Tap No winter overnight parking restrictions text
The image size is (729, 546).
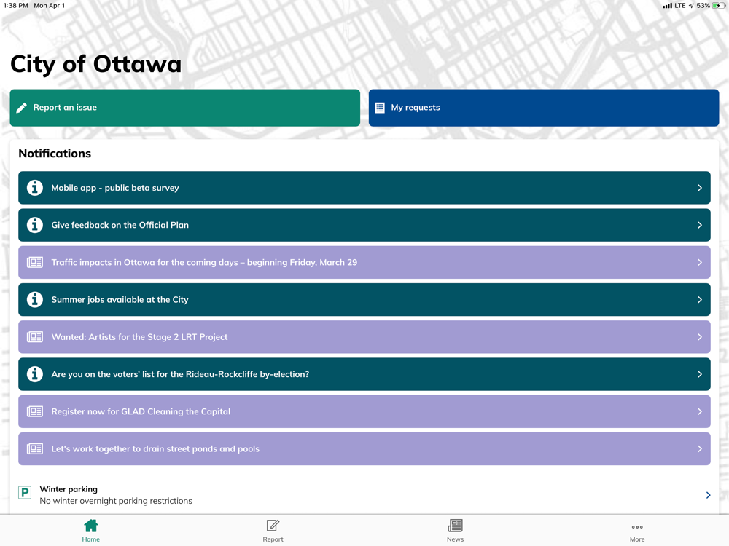(116, 501)
